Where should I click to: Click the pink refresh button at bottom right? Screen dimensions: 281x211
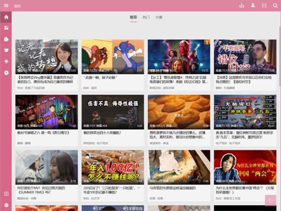(x=271, y=201)
